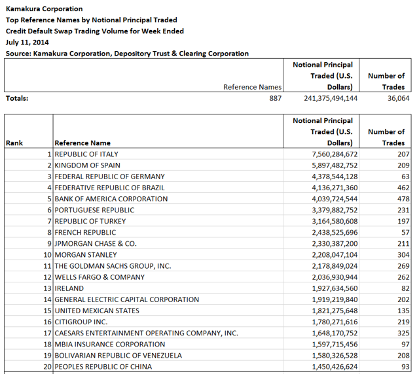Select the JPMORGAN CHASE & CO. cell

(168, 244)
